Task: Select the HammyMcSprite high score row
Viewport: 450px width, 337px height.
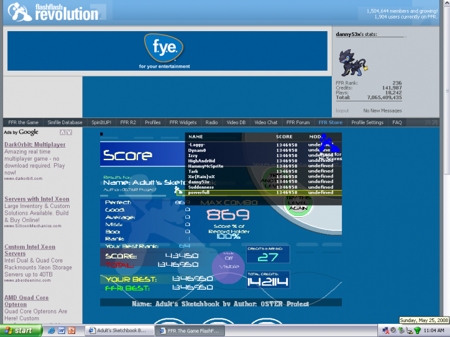Action: pos(263,166)
